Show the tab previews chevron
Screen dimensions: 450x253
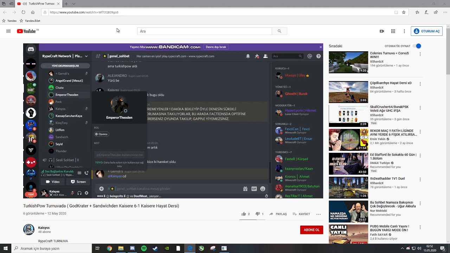point(73,4)
